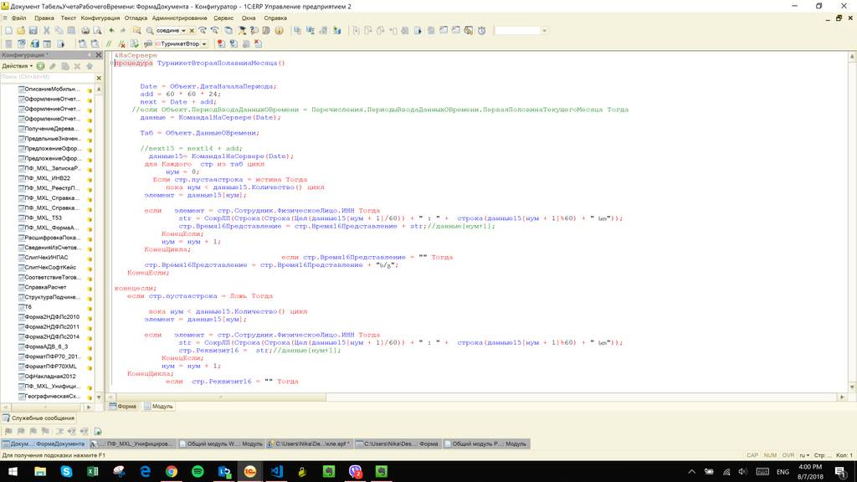Save using the toolbar floppy disk icon
857x482 pixels.
tap(33, 31)
